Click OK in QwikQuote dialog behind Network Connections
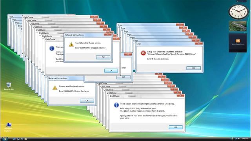Viewport: 251px width, 141px height. 111,70
